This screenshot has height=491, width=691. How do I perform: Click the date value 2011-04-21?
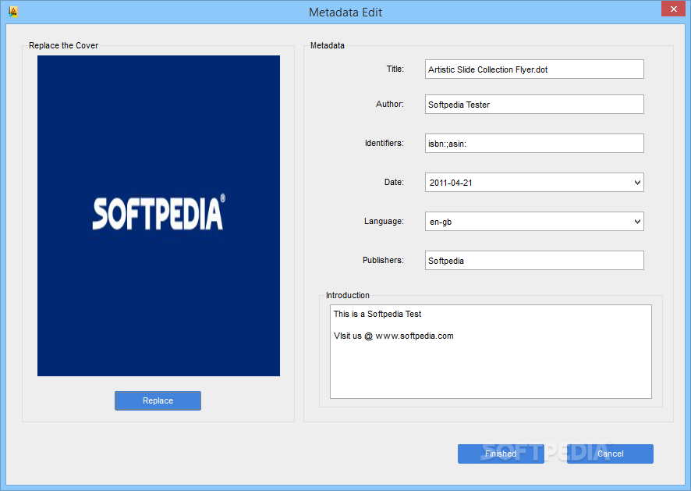pos(451,183)
